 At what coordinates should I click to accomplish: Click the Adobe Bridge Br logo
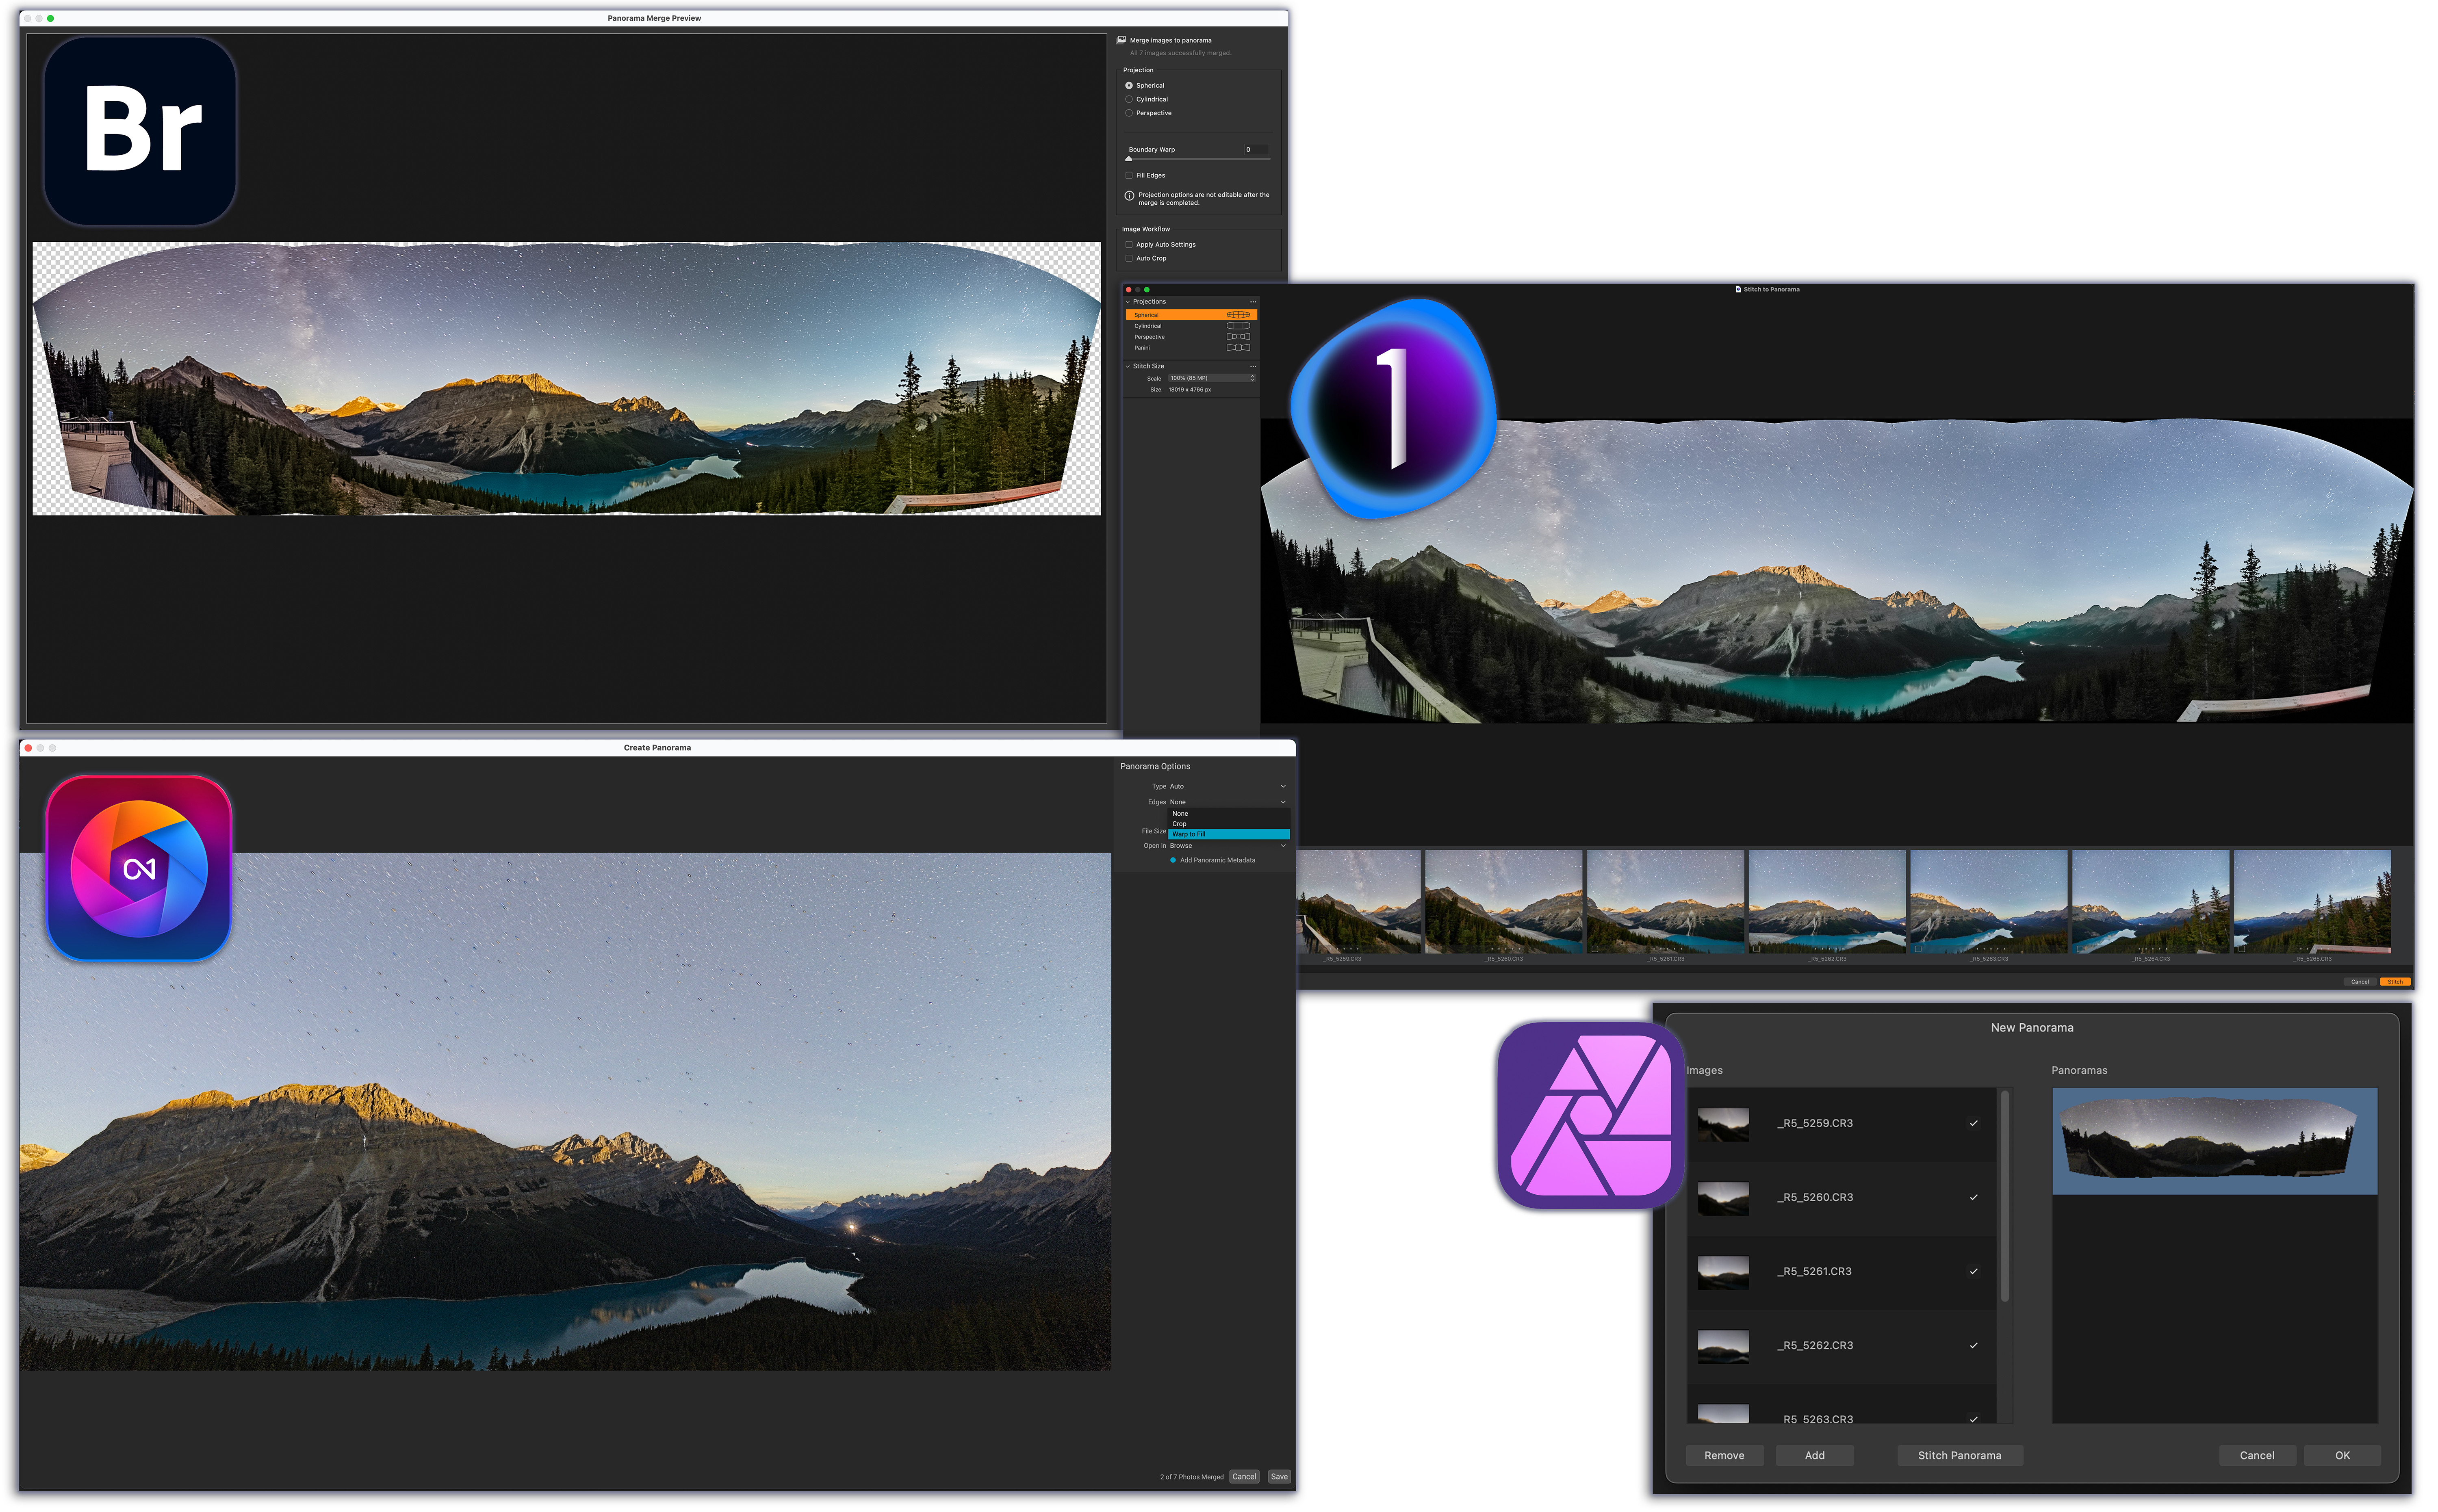tap(141, 131)
